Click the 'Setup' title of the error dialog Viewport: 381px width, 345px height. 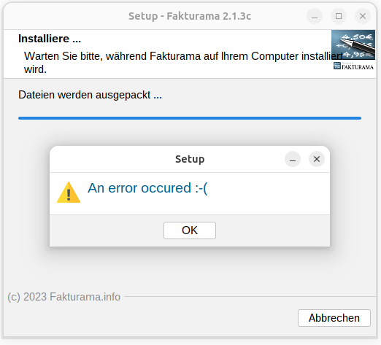190,159
